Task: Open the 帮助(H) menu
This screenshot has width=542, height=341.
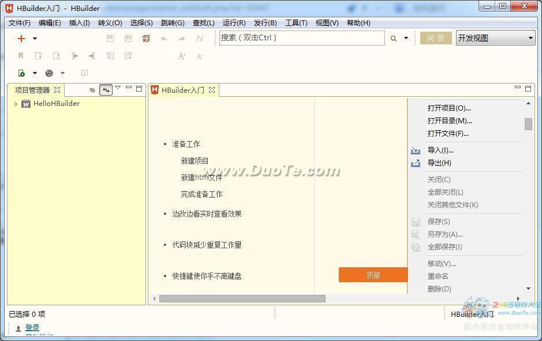Action: tap(358, 23)
